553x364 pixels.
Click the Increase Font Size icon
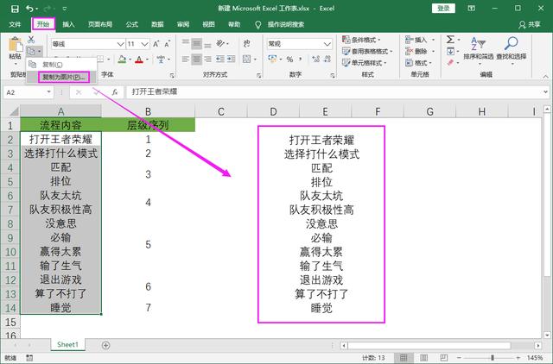coord(156,44)
